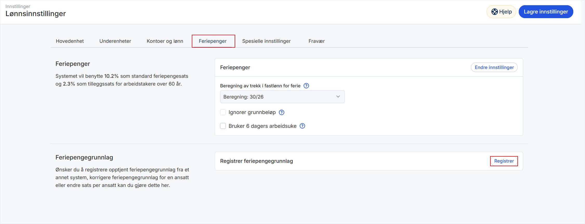The width and height of the screenshot is (585, 224).
Task: Enable the Ignorer grunnbeløp checkbox
Action: 223,113
